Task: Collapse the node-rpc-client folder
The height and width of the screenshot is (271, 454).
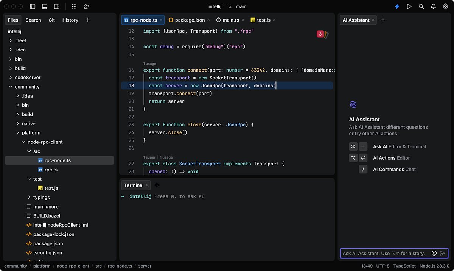Action: (23, 142)
